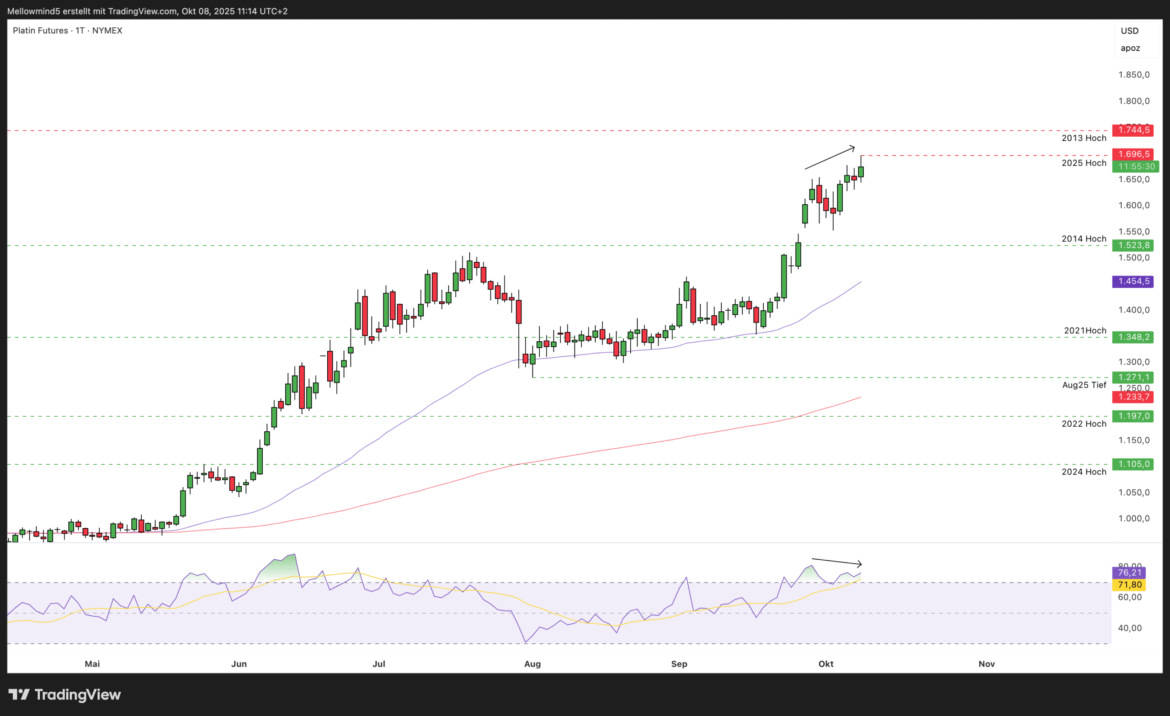Click the price divergence arrow above candles
This screenshot has height=716, width=1170.
(x=829, y=158)
